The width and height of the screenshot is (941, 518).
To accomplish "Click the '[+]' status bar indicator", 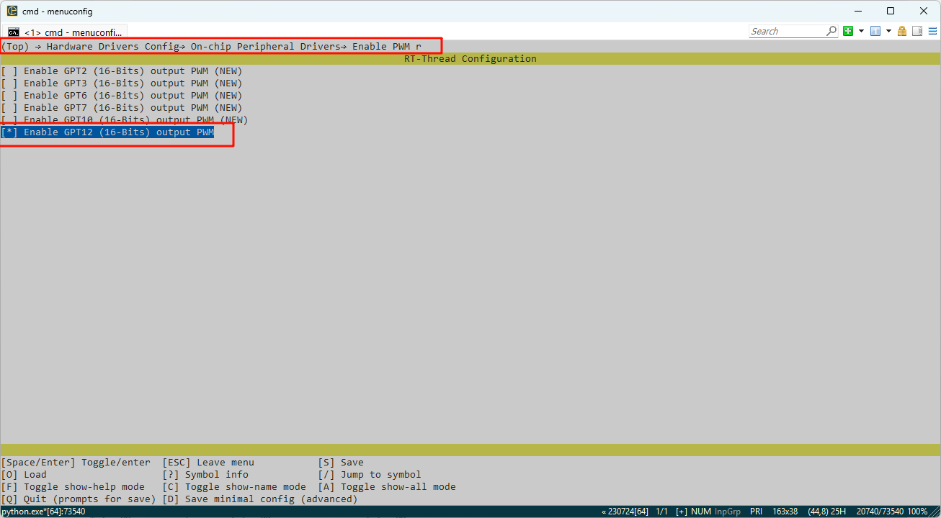I will (682, 512).
